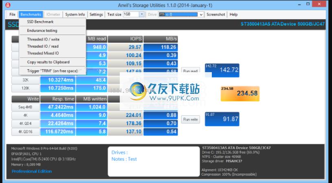Click the 948.0 MB read cell
The height and width of the screenshot is (183, 332).
click(97, 47)
